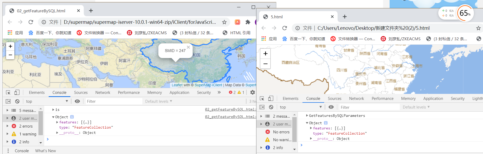Switch to Sources tab in left DevTools

(x=81, y=93)
